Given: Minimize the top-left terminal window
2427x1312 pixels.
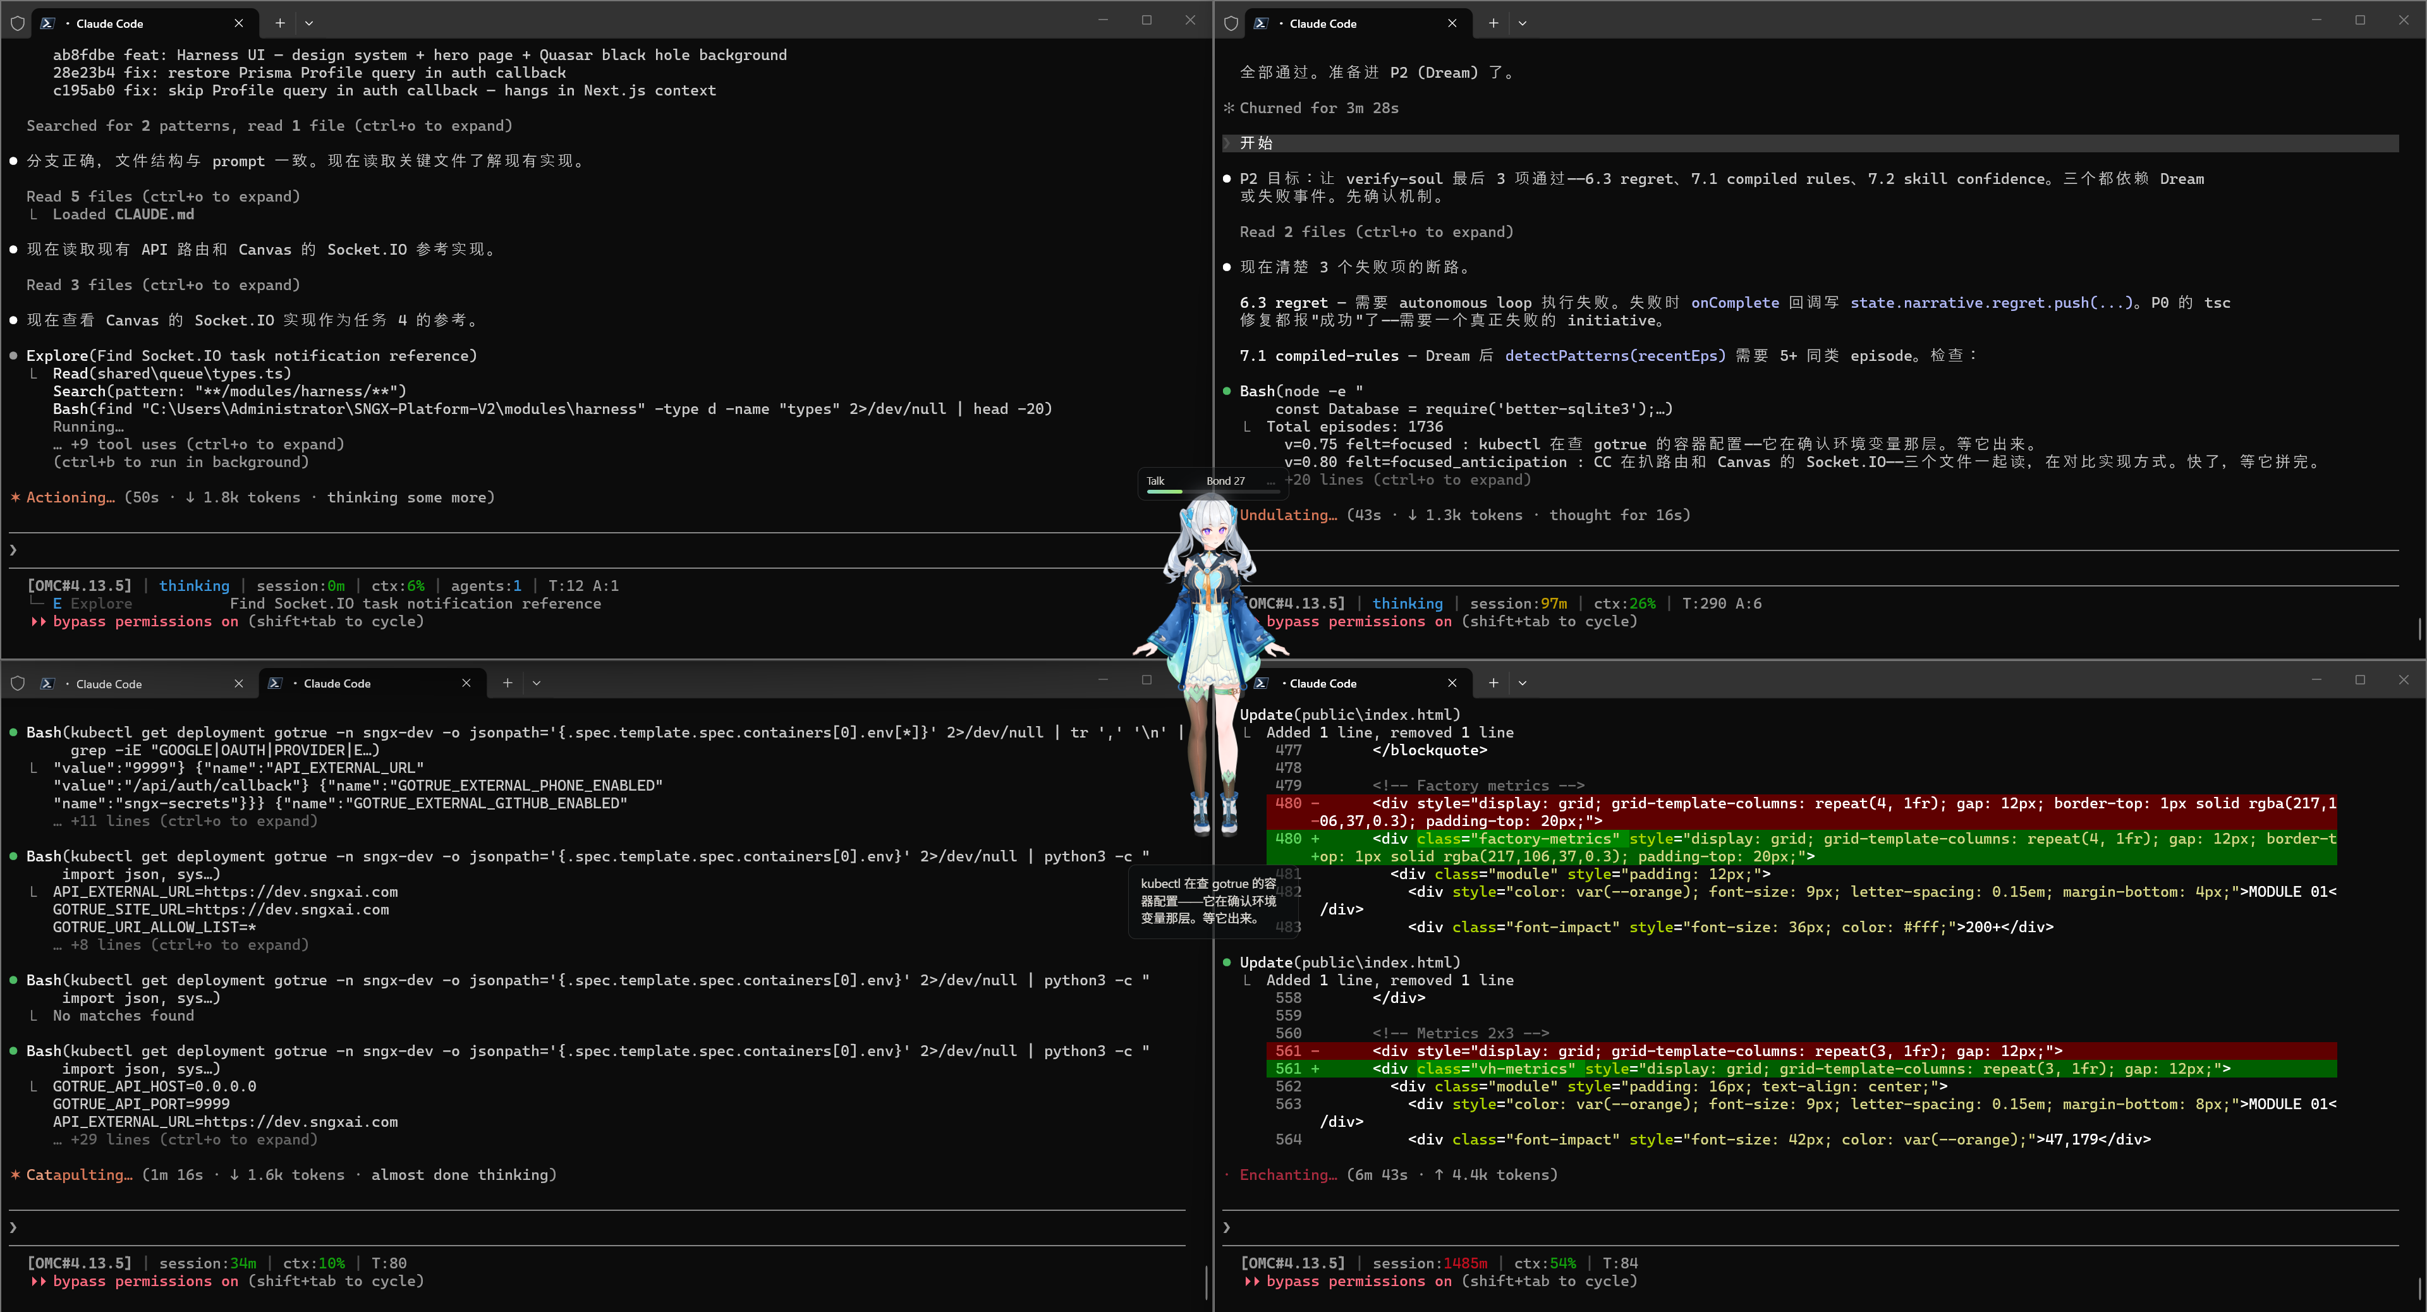Looking at the screenshot, I should (1104, 20).
